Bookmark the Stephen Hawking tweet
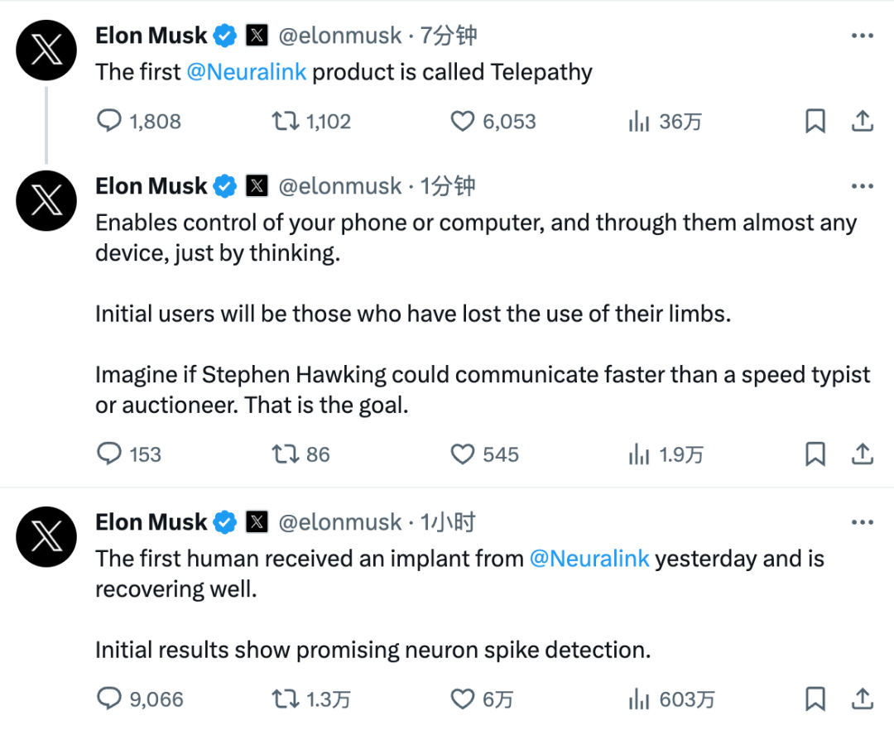Screen dimensions: 894x730 [x=815, y=454]
